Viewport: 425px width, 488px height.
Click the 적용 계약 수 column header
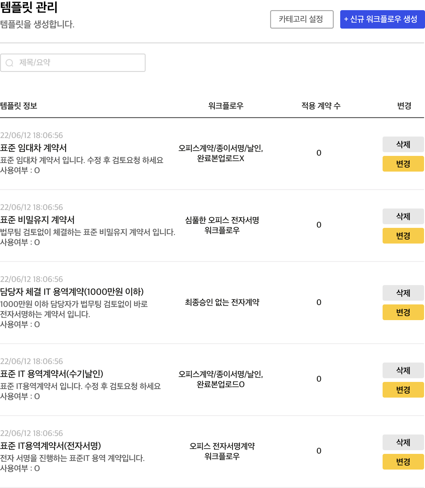[x=321, y=106]
